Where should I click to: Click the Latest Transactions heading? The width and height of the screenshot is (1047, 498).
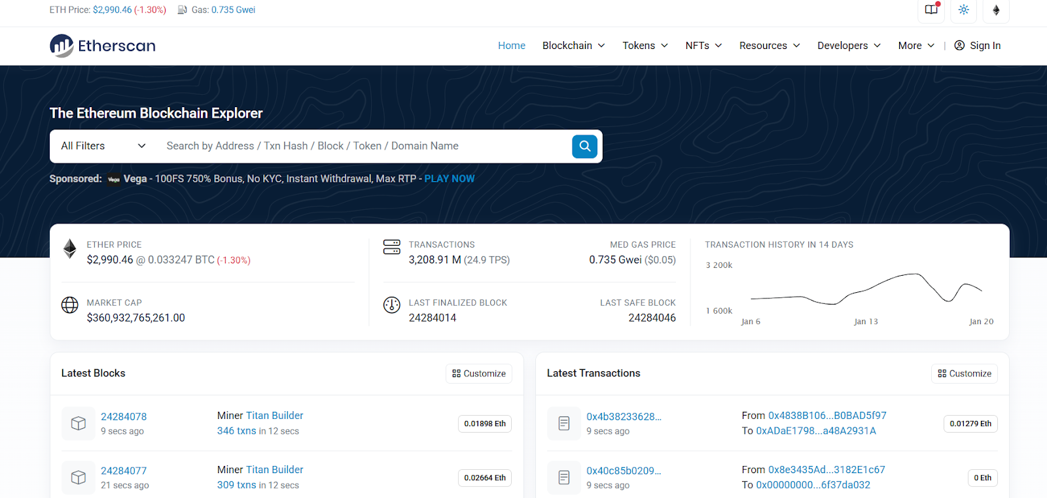594,373
